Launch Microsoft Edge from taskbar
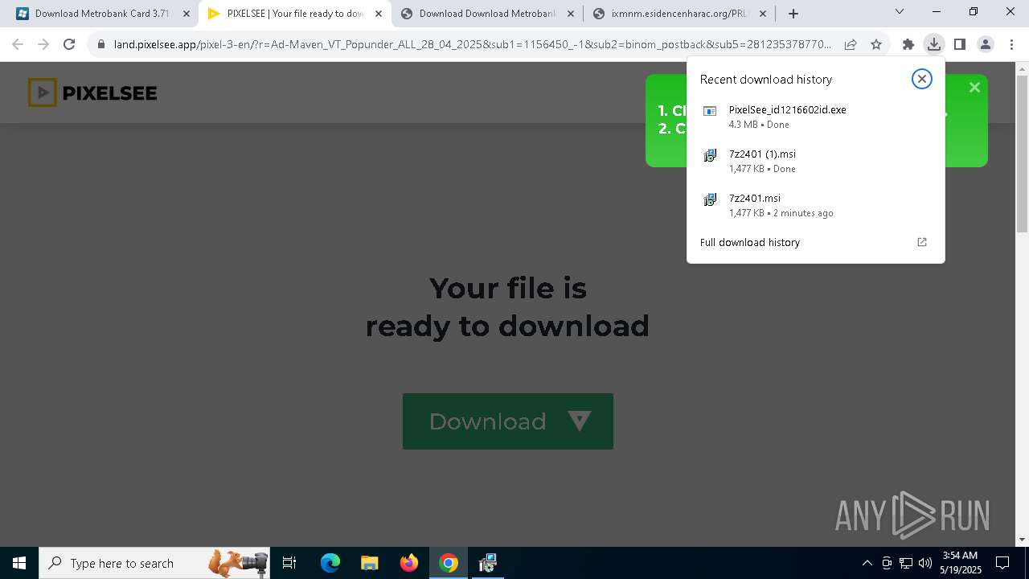This screenshot has height=579, width=1029. pyautogui.click(x=330, y=563)
